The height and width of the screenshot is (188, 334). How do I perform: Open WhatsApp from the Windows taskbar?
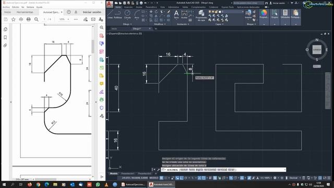point(98,184)
